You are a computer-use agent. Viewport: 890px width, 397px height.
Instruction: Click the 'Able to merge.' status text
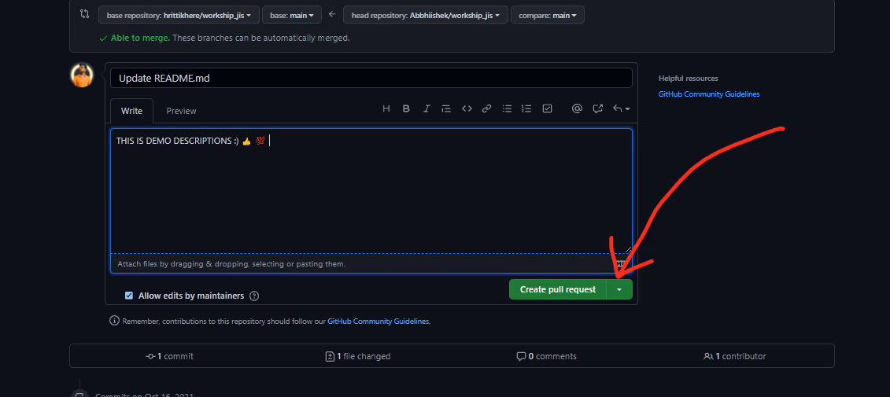(140, 38)
